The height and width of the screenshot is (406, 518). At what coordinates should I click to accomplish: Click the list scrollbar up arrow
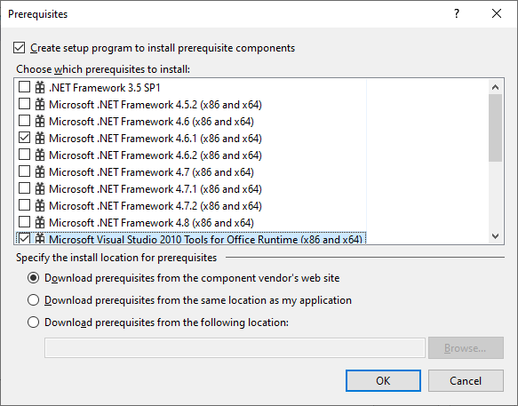coord(495,87)
